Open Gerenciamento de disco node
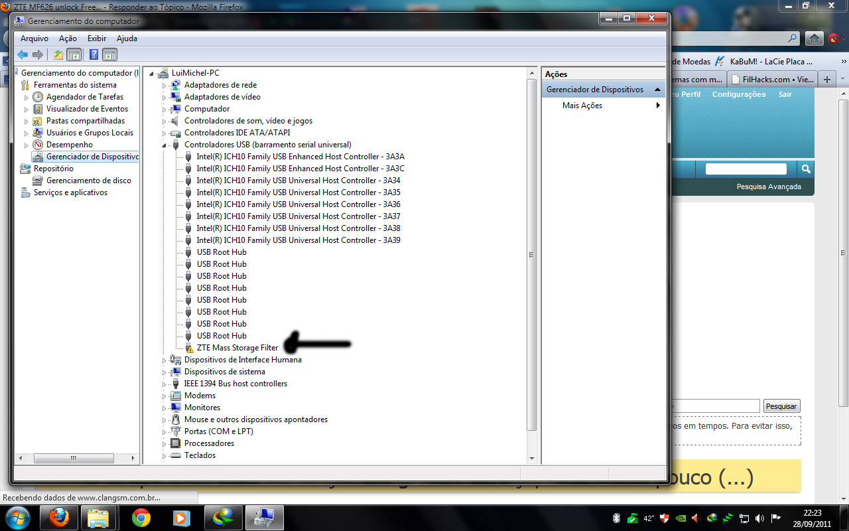The height and width of the screenshot is (531, 849). (x=89, y=181)
